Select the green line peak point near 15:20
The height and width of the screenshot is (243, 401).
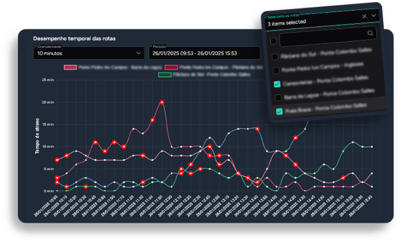353,142
